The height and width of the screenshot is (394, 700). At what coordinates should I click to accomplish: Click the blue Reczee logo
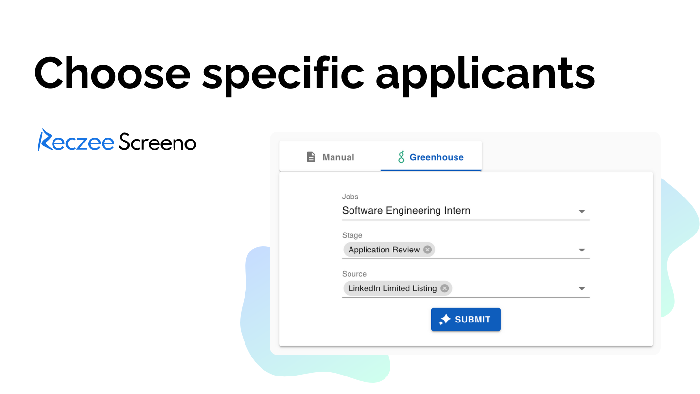76,141
